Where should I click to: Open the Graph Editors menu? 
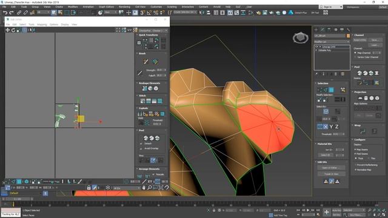106,7
